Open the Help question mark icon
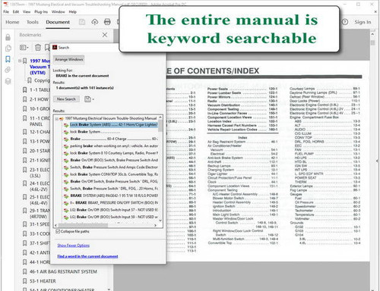Image resolution: width=380 pixels, height=291 pixels. 345,22
